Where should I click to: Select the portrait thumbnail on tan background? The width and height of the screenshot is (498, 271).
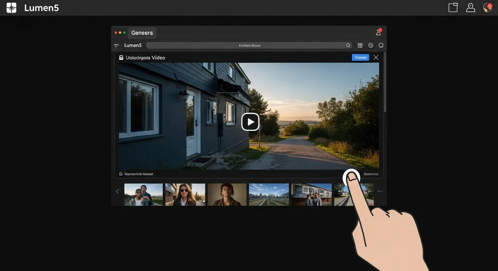[227, 195]
